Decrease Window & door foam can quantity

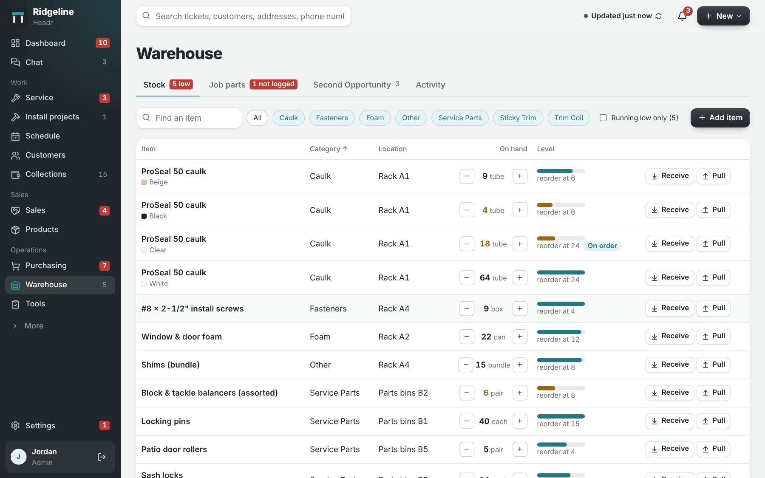point(467,337)
